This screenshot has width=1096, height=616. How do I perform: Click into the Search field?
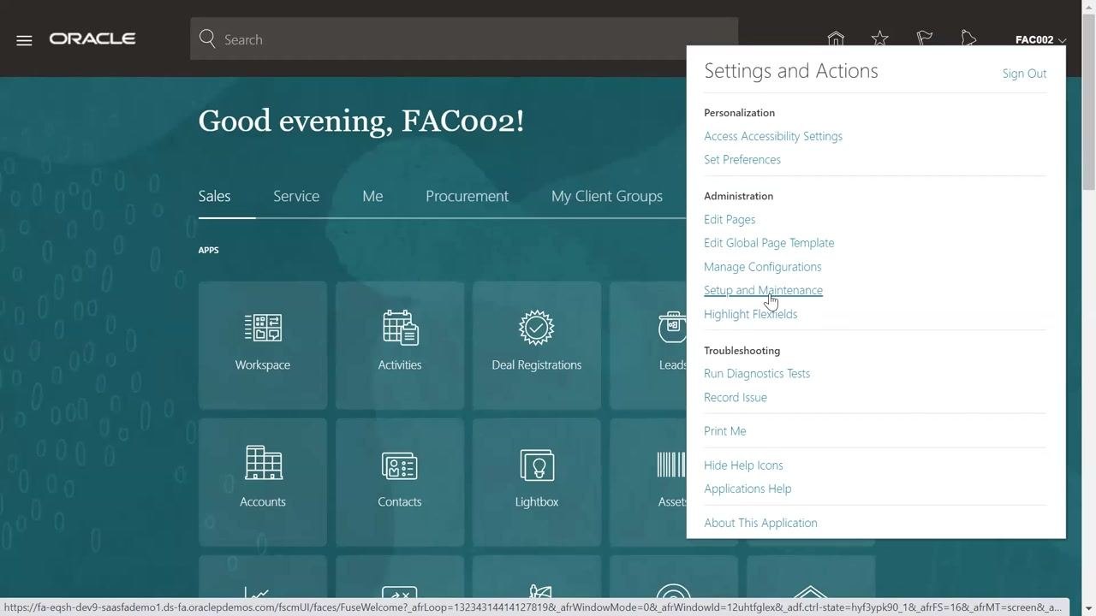click(464, 39)
